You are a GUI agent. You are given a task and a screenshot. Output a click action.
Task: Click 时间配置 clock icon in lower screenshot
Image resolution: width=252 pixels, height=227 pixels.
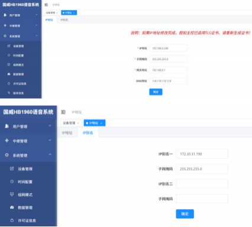[x=12, y=181]
